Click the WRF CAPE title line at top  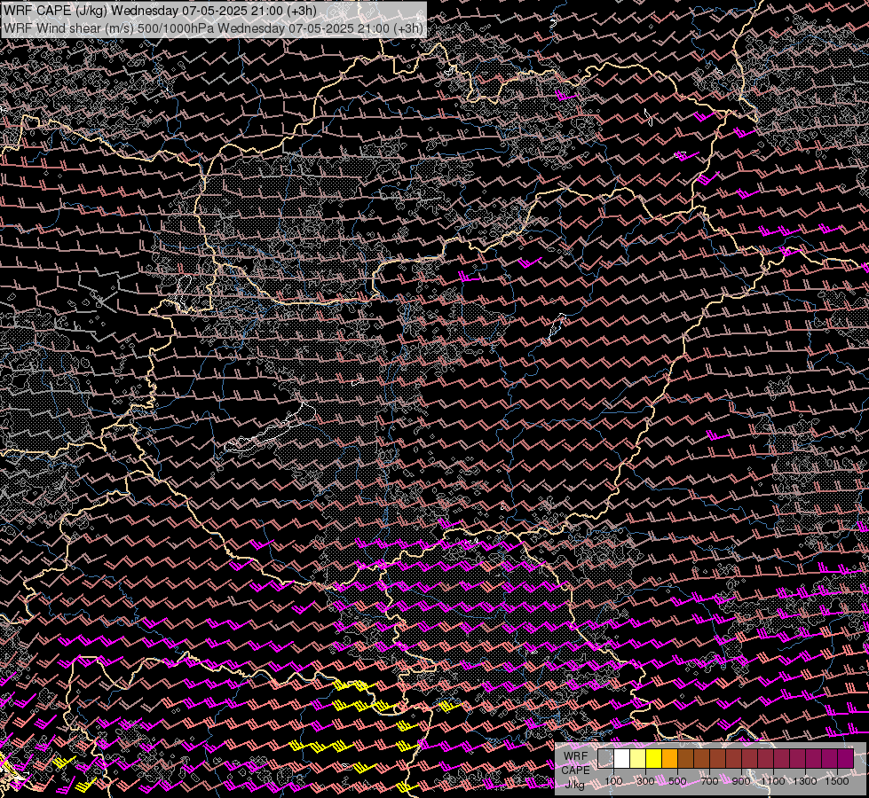click(x=160, y=11)
